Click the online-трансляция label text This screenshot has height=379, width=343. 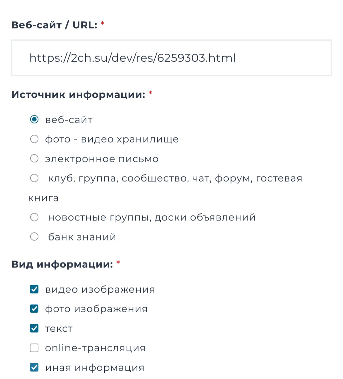[95, 348]
